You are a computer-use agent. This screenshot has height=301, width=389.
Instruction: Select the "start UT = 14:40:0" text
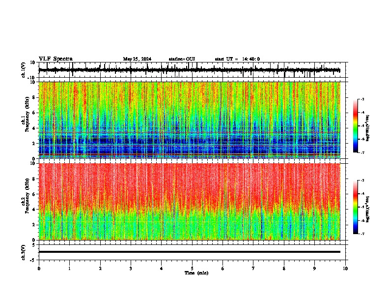[x=237, y=59]
